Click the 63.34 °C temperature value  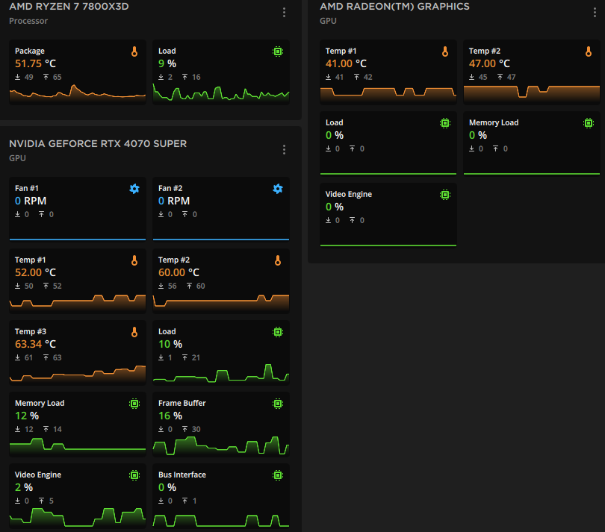click(36, 344)
